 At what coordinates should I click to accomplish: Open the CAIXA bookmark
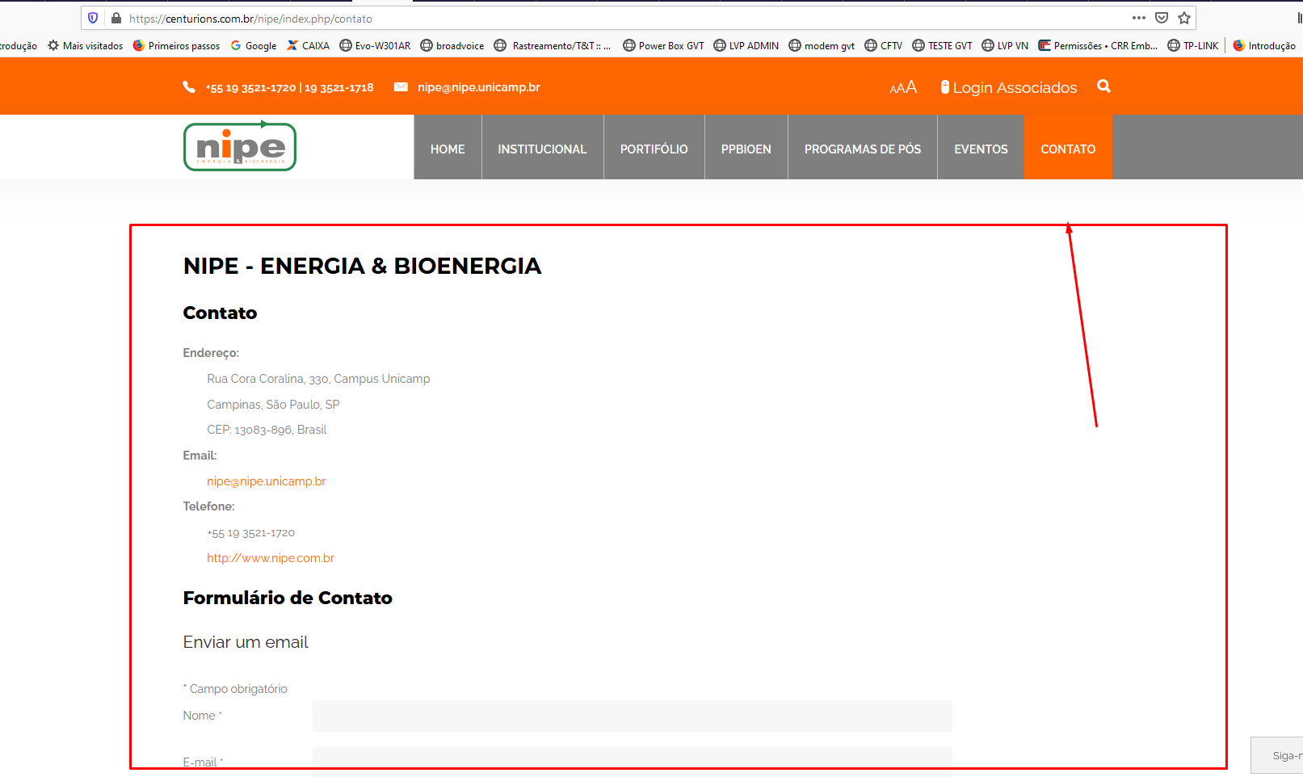tap(308, 46)
